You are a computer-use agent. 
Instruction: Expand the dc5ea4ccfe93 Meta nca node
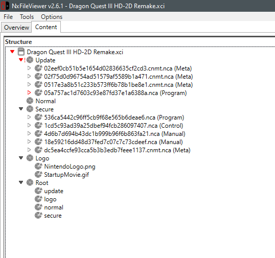(29, 150)
